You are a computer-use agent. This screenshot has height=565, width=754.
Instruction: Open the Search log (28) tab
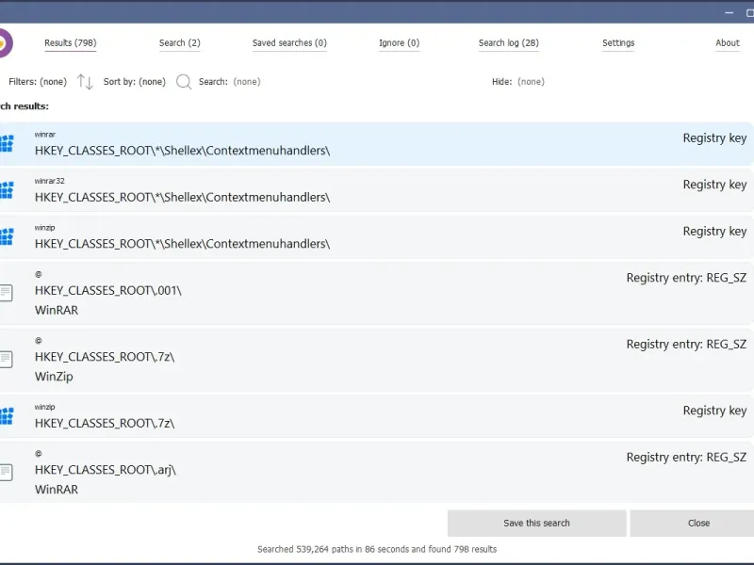tap(509, 42)
